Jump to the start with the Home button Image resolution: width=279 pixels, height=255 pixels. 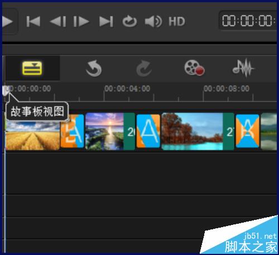(33, 22)
